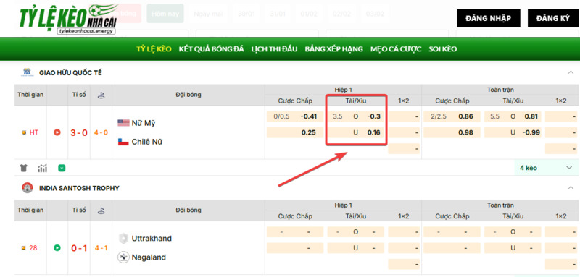The image size is (580, 277).
Task: Click the USA flag next to Nữ Mỹ
Action: click(x=123, y=123)
